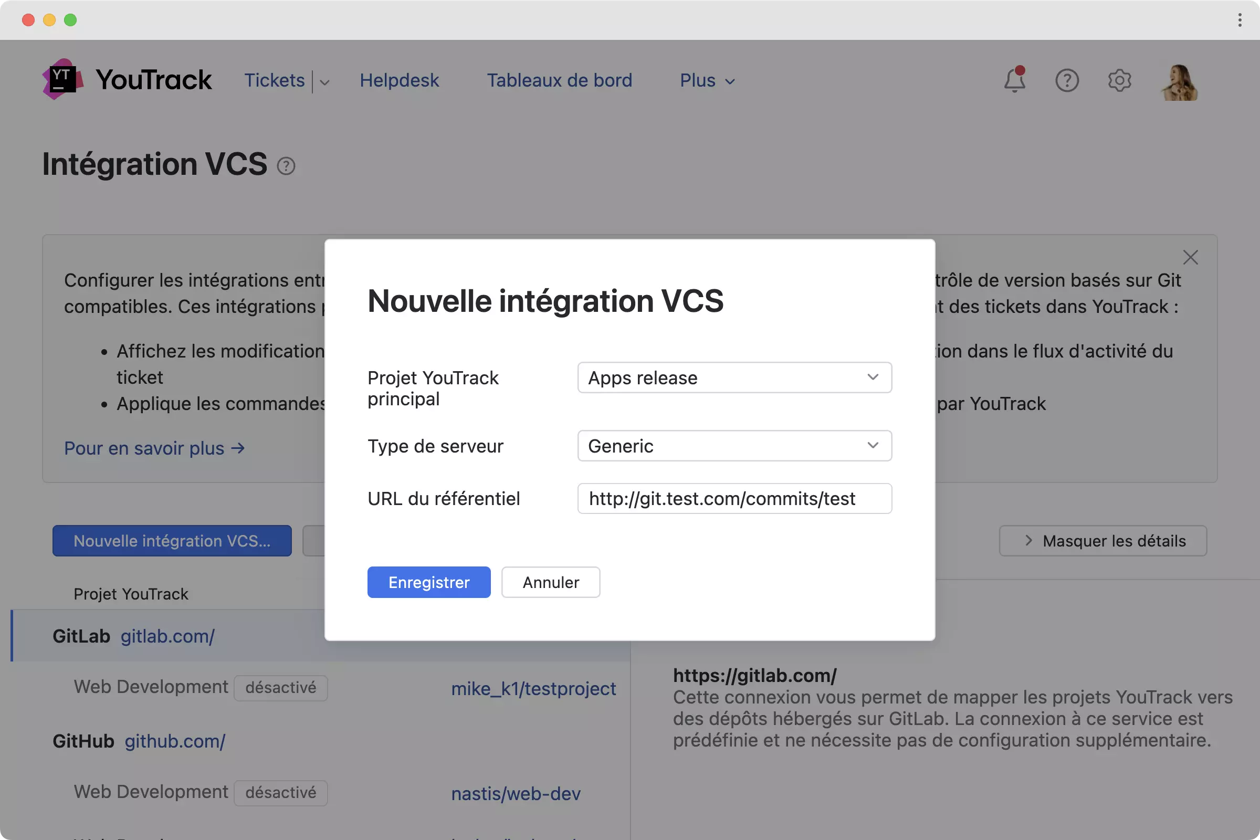Open the help question mark menu

1067,80
